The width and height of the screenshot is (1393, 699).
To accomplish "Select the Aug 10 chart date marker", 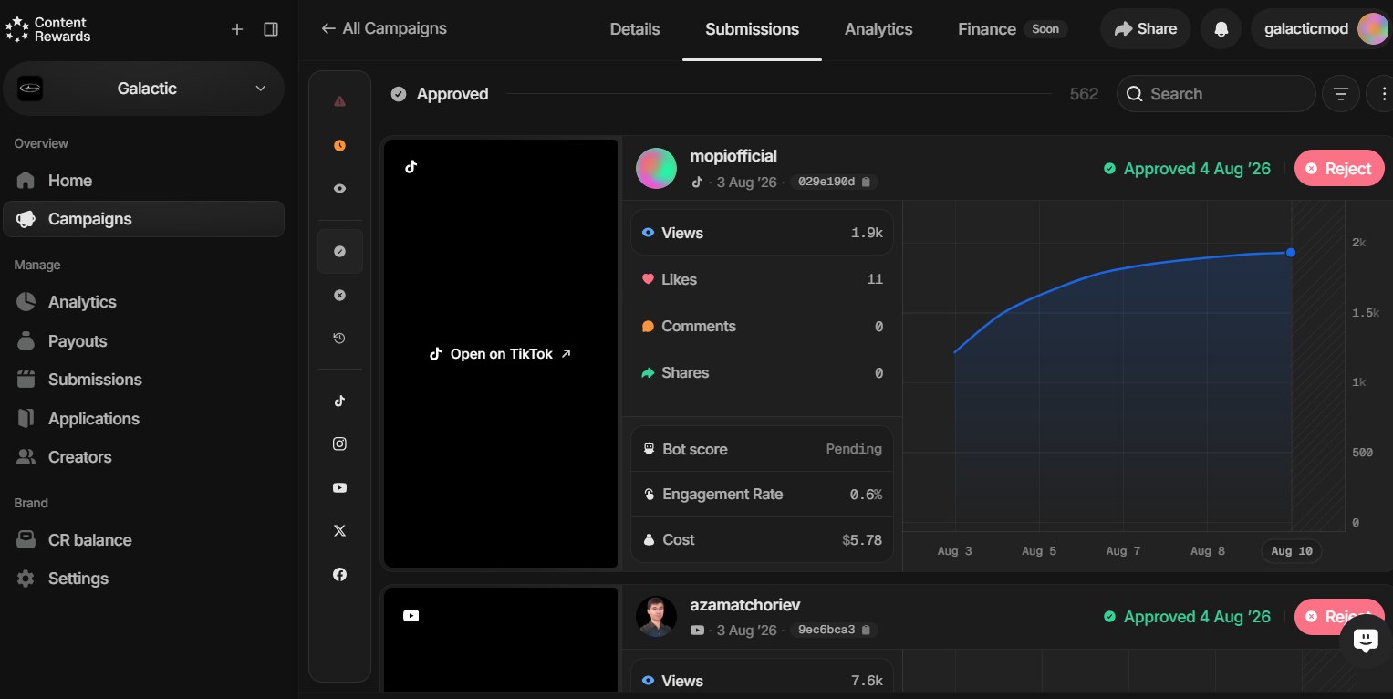I will [x=1292, y=551].
